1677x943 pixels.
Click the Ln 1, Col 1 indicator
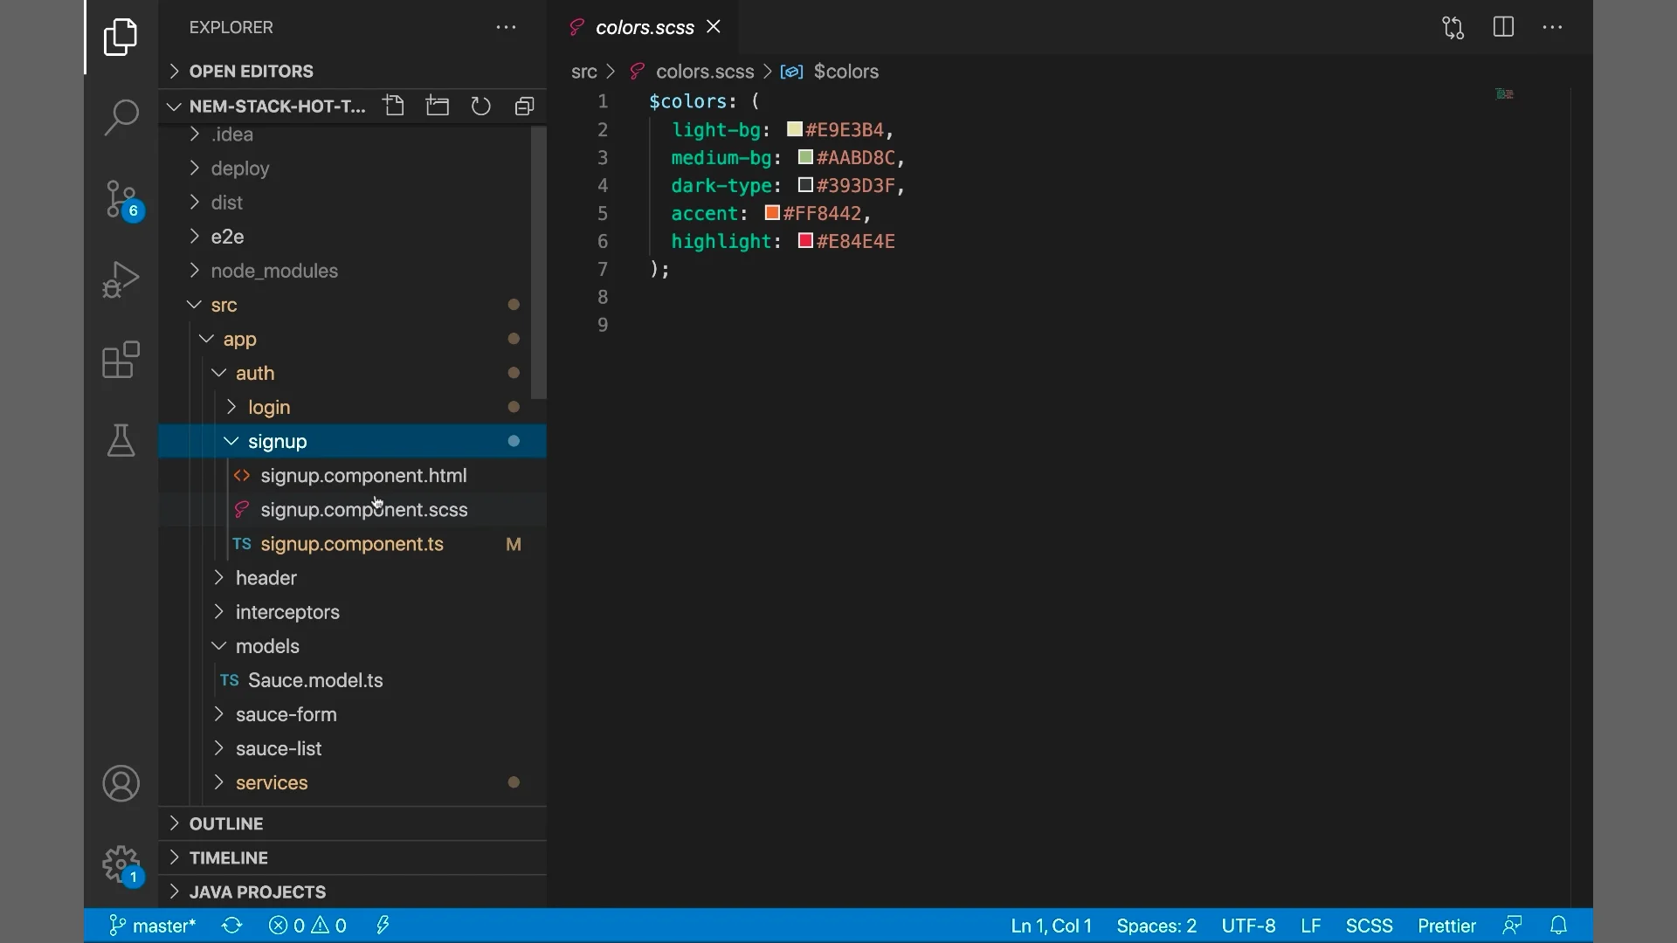point(1051,926)
